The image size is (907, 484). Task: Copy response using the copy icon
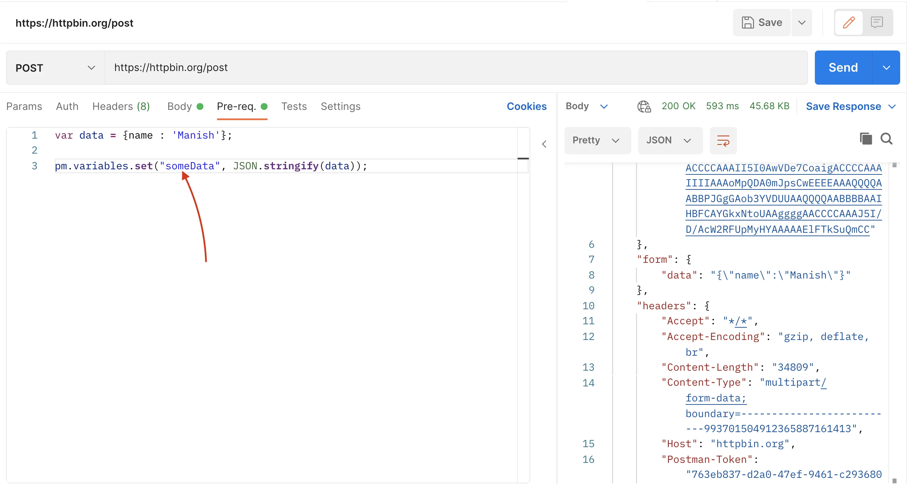[865, 139]
